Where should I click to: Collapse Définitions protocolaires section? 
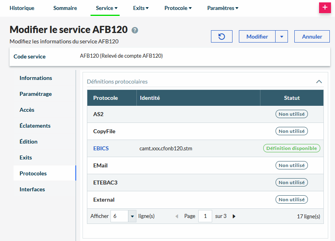point(319,82)
